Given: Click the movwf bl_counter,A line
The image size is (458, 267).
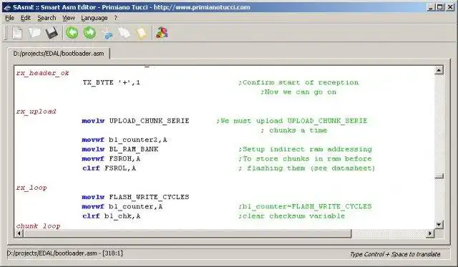Looking at the screenshot, I should click(122, 207).
